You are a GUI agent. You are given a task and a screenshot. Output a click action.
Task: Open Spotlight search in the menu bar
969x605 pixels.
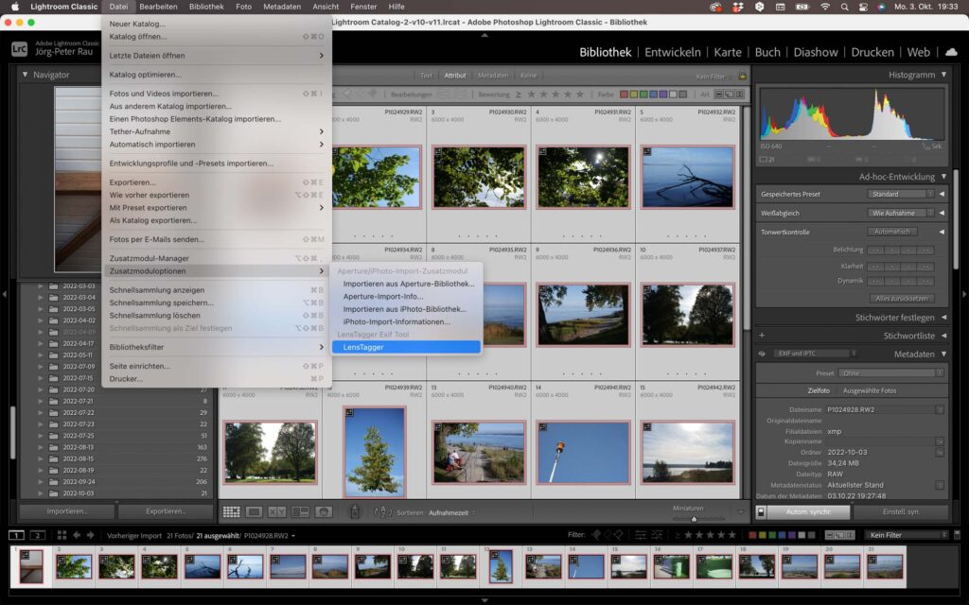coord(844,7)
